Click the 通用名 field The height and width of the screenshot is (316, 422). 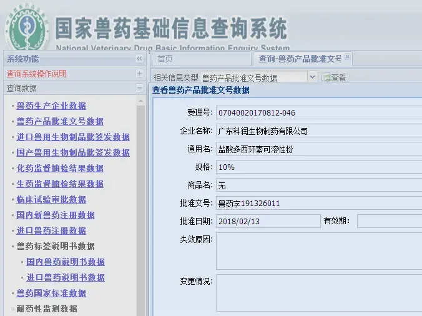[319, 149]
